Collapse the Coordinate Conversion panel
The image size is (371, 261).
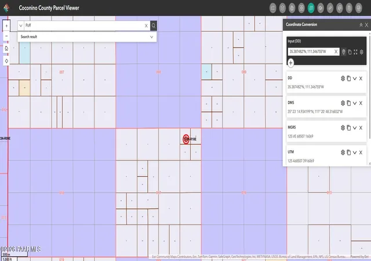click(x=361, y=24)
